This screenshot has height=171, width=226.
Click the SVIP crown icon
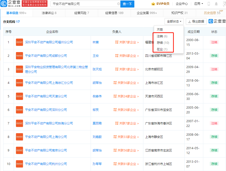153,4
